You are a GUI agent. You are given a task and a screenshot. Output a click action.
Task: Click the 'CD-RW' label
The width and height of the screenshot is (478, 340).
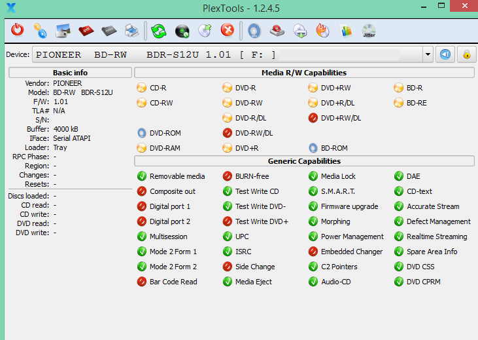(162, 103)
